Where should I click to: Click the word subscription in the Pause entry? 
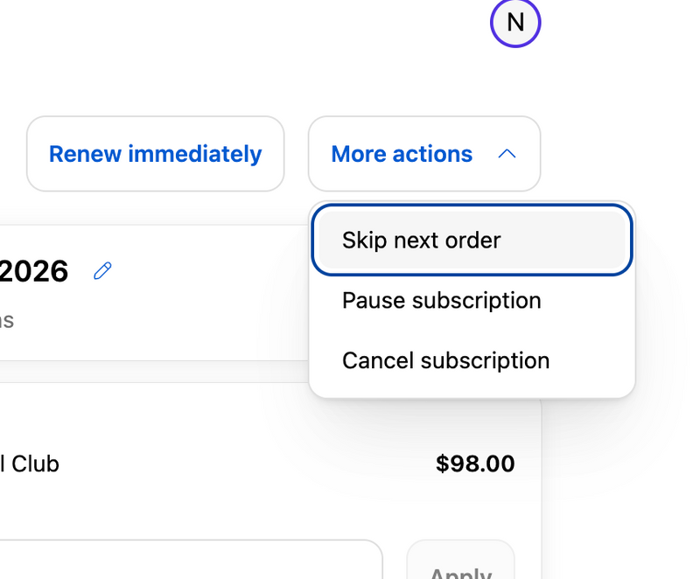pos(476,301)
